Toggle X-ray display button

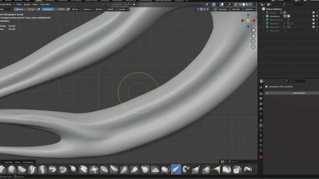coord(236,4)
